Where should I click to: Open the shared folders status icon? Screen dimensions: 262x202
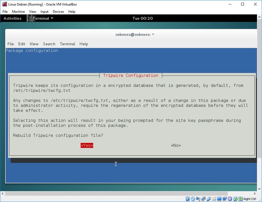click(x=214, y=199)
